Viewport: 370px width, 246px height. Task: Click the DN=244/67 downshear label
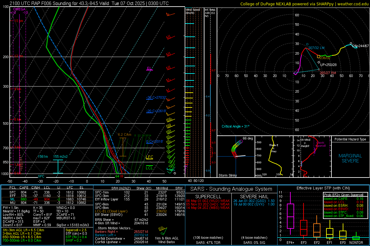360,46
